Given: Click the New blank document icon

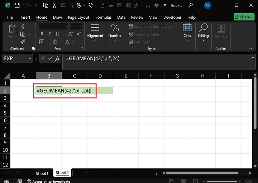Looking at the screenshot, I should pos(102,5).
